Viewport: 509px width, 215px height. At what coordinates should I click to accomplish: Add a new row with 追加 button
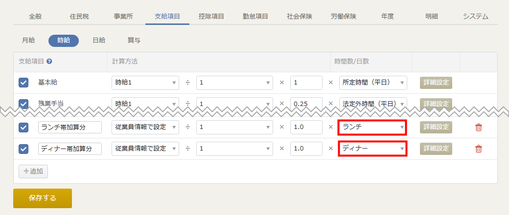coord(33,172)
